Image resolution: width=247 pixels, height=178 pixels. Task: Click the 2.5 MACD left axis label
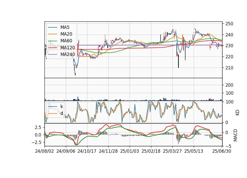coord(38,127)
